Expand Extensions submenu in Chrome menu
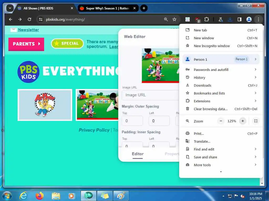The width and height of the screenshot is (269, 201). [221, 101]
